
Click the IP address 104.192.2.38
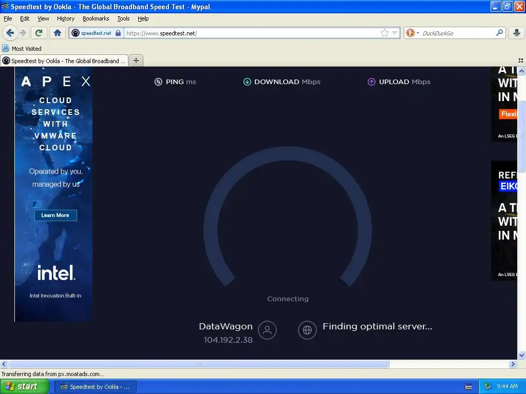tap(228, 340)
